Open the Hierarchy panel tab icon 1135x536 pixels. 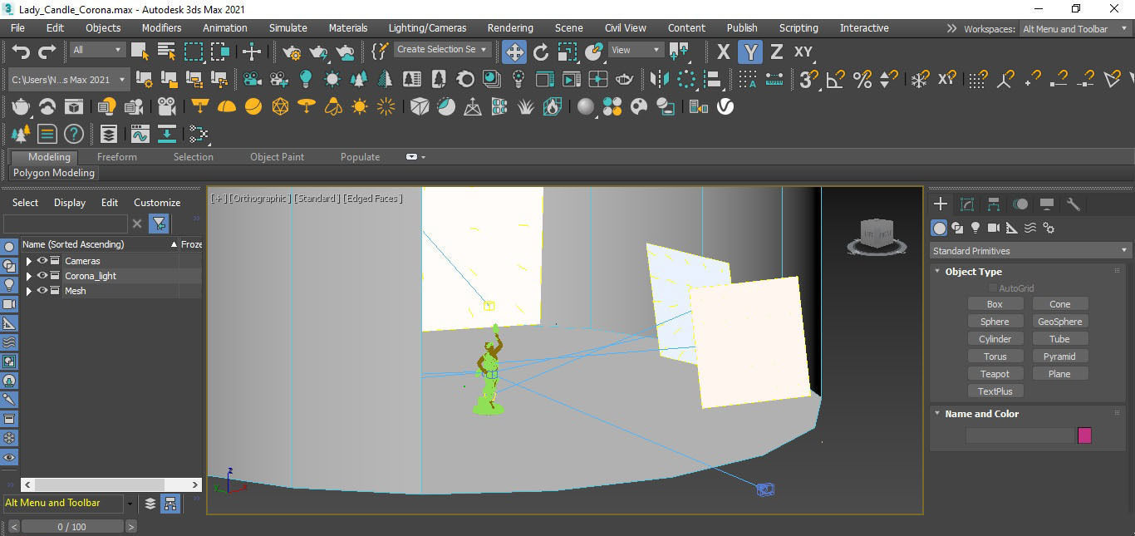pos(994,204)
